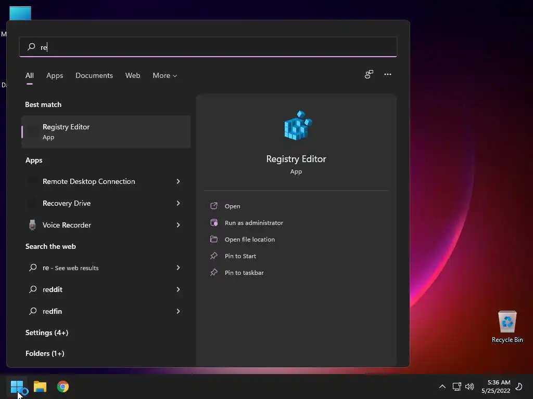Screen dimensions: 533x399
Task: Open the volume tray icon
Action: click(x=469, y=387)
